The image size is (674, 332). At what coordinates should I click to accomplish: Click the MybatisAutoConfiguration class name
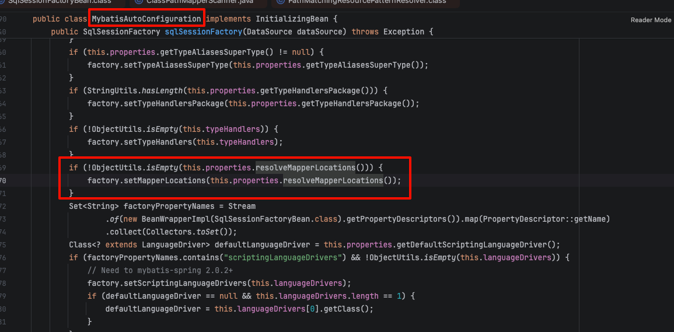pos(146,19)
